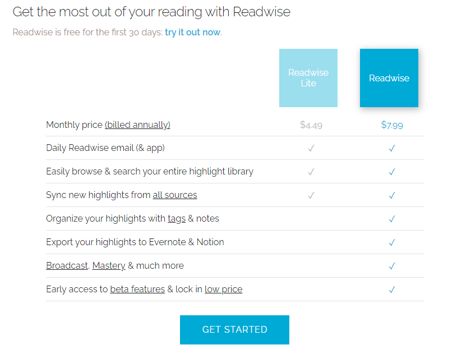This screenshot has height=354, width=457.
Task: Open the 'all sources' link
Action: tap(175, 195)
